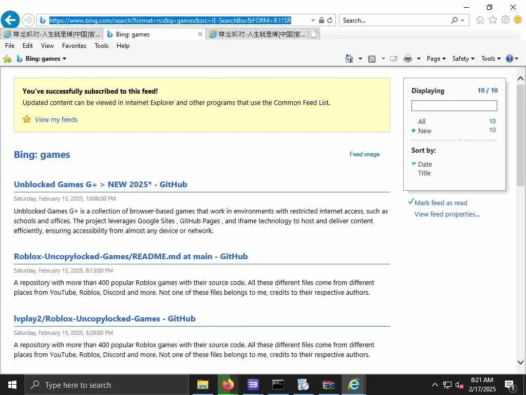Open the Page dropdown menu

click(x=436, y=59)
